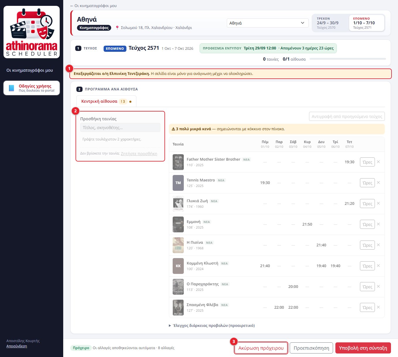The image size is (398, 357).
Task: Click the blue book icon for usage guides
Action: 11,88
